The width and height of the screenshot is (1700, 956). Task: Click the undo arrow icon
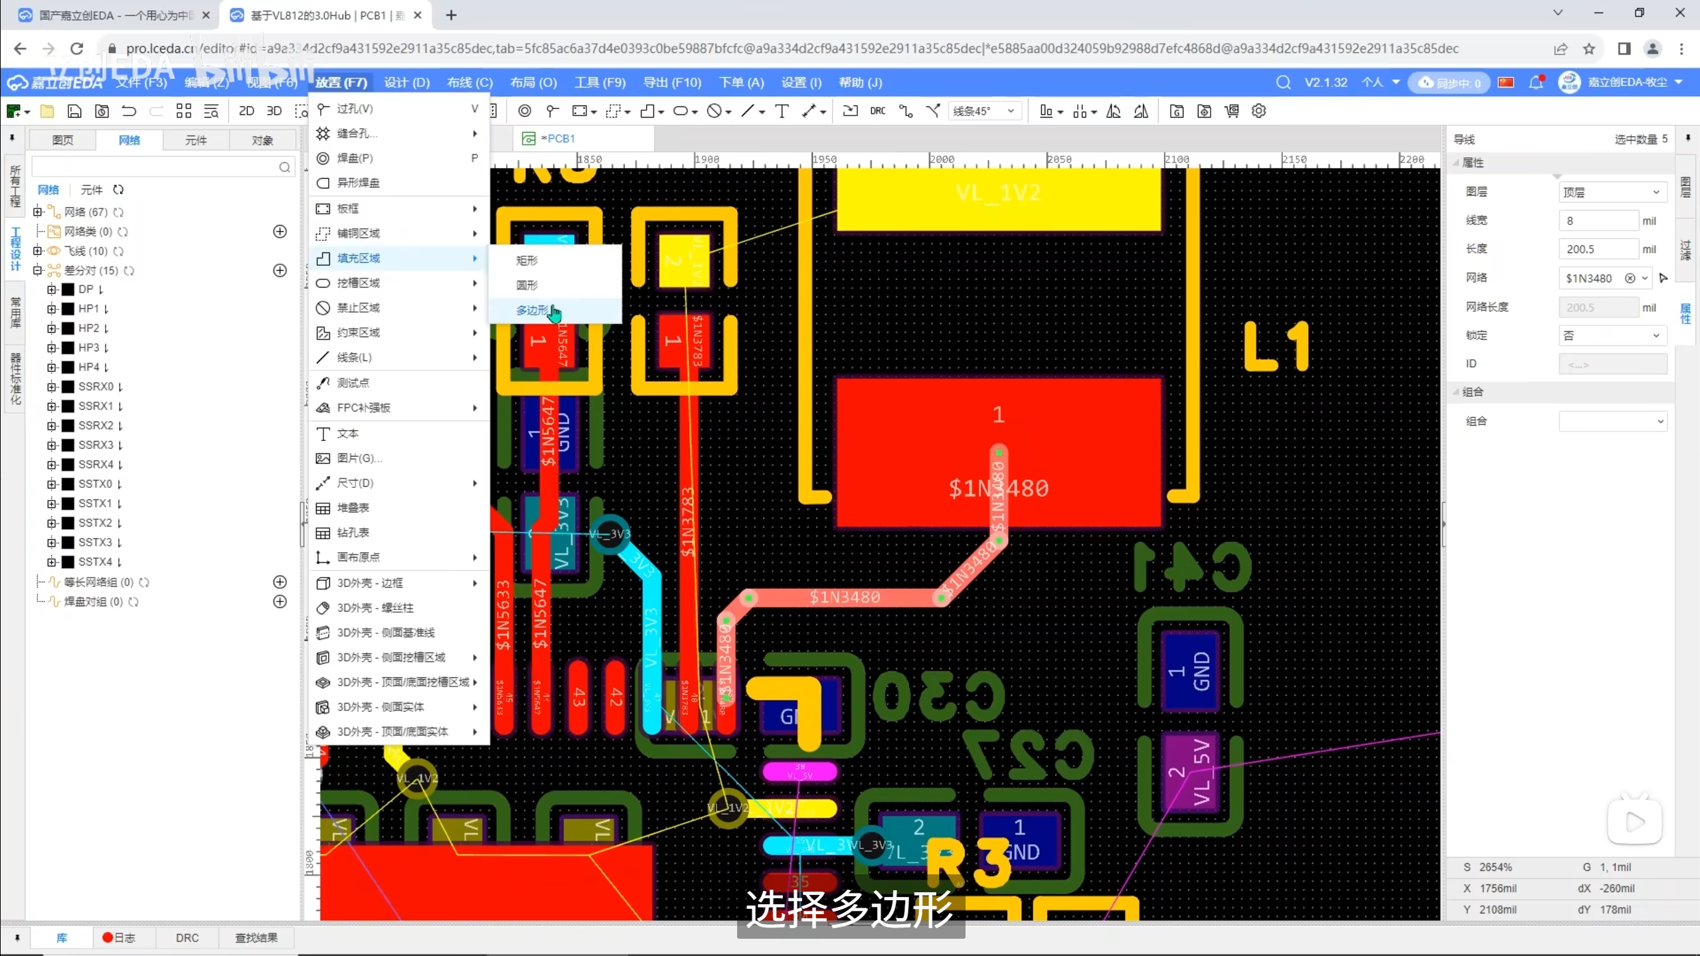coord(129,111)
